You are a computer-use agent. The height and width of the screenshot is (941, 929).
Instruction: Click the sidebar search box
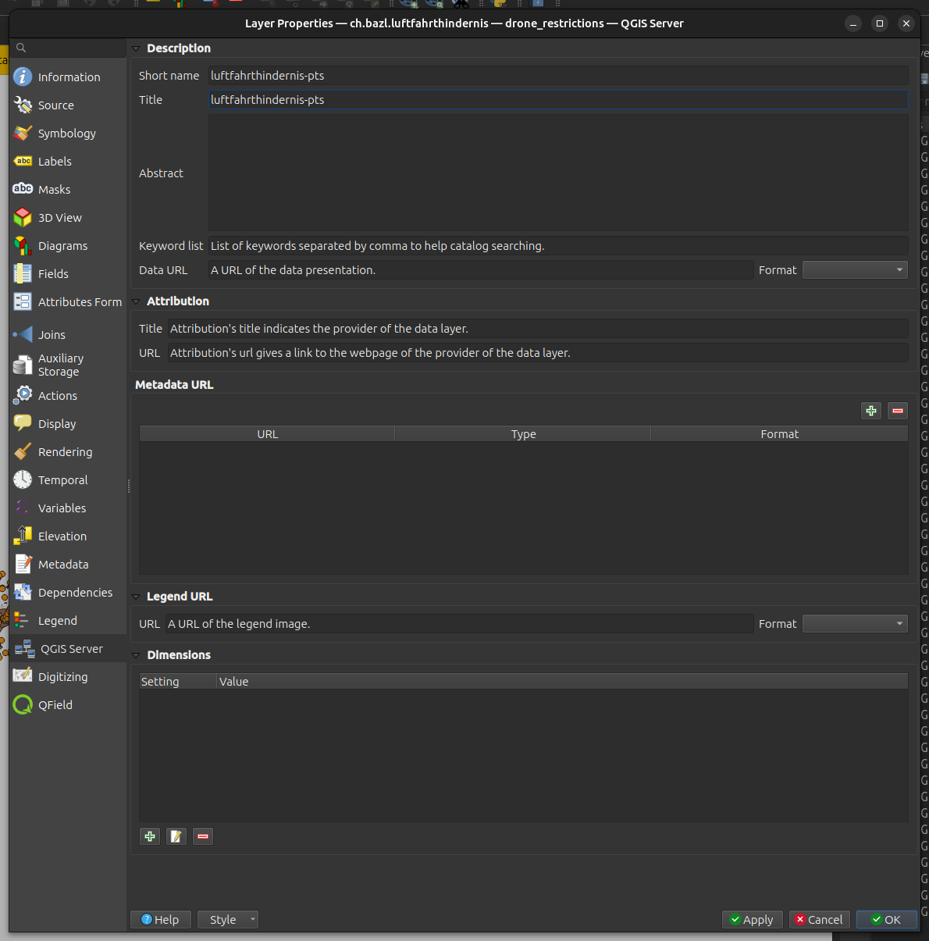68,48
